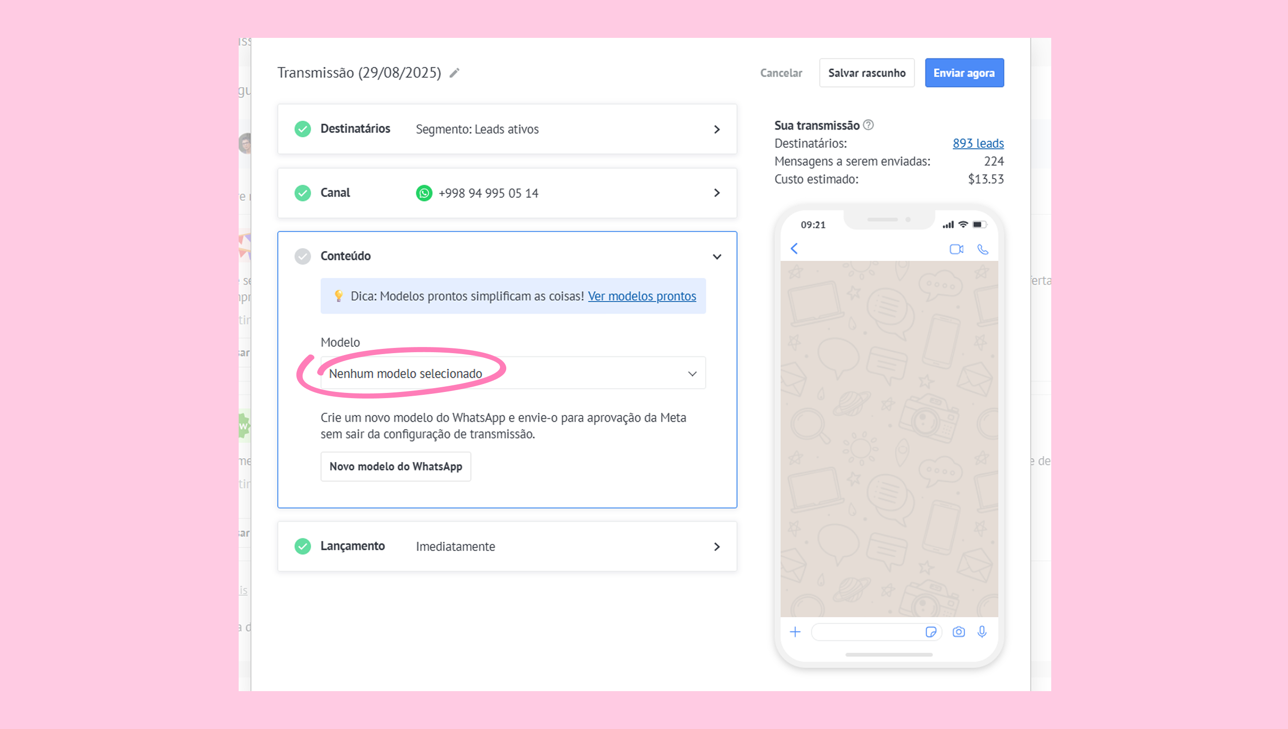The width and height of the screenshot is (1288, 729).
Task: Tap the sticker icon in message field
Action: point(931,632)
